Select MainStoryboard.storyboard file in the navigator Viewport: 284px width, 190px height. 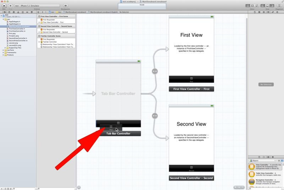click(18, 26)
